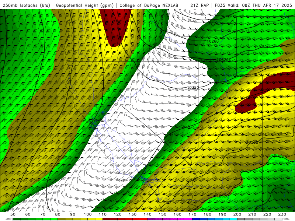The image size is (295, 221).
Task: Click the 140 value on the color scale
Action: (x=147, y=214)
